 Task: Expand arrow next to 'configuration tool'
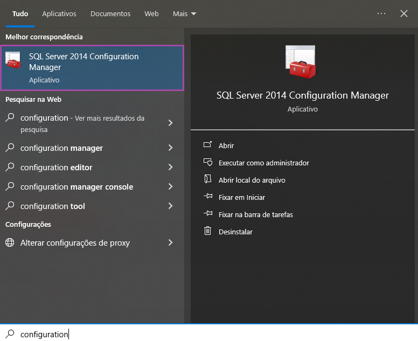point(171,206)
